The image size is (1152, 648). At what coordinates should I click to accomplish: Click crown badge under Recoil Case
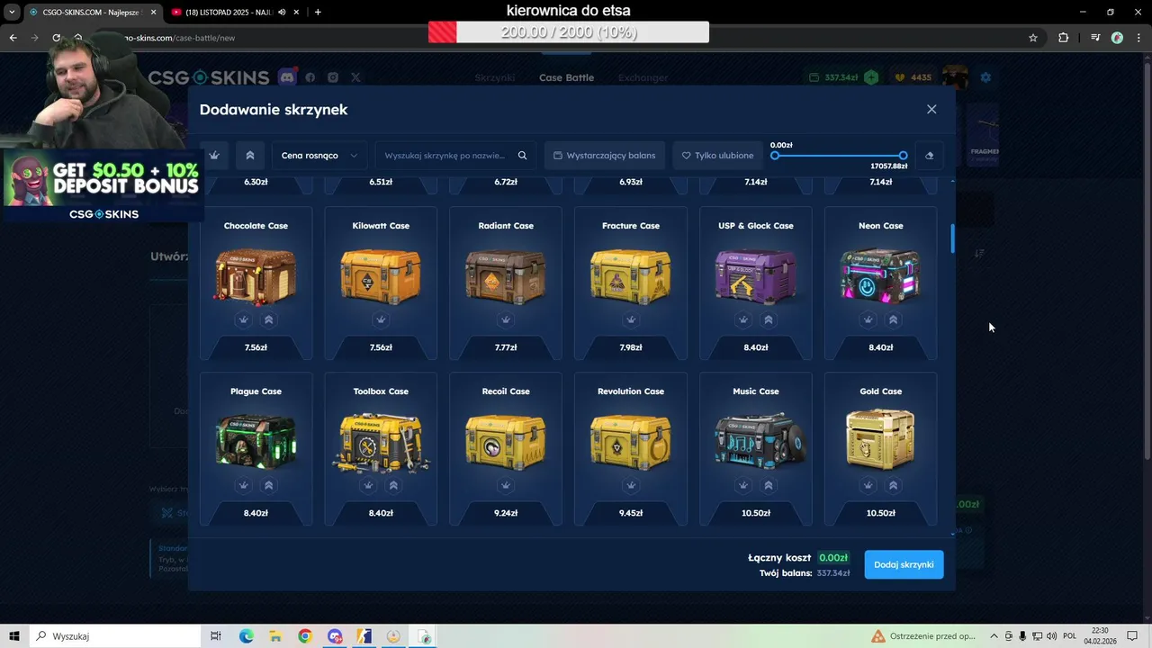[506, 485]
